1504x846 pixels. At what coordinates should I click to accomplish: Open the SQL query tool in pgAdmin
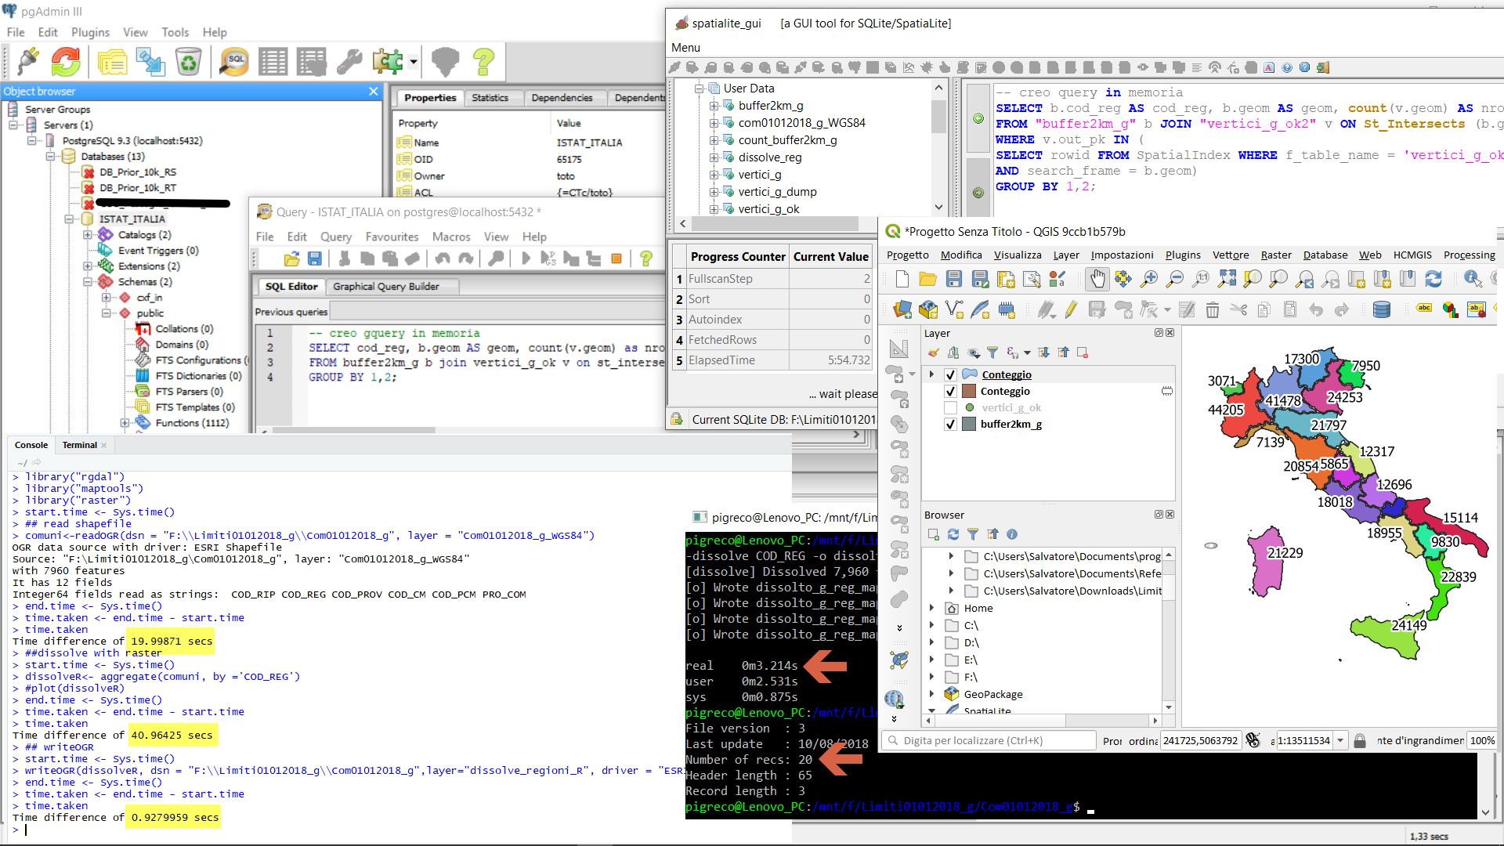click(233, 62)
